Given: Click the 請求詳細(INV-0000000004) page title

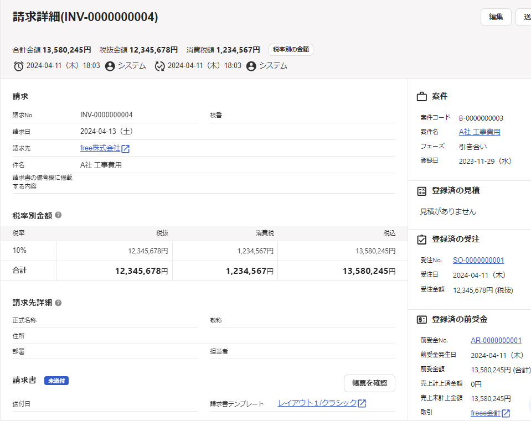Looking at the screenshot, I should 85,17.
